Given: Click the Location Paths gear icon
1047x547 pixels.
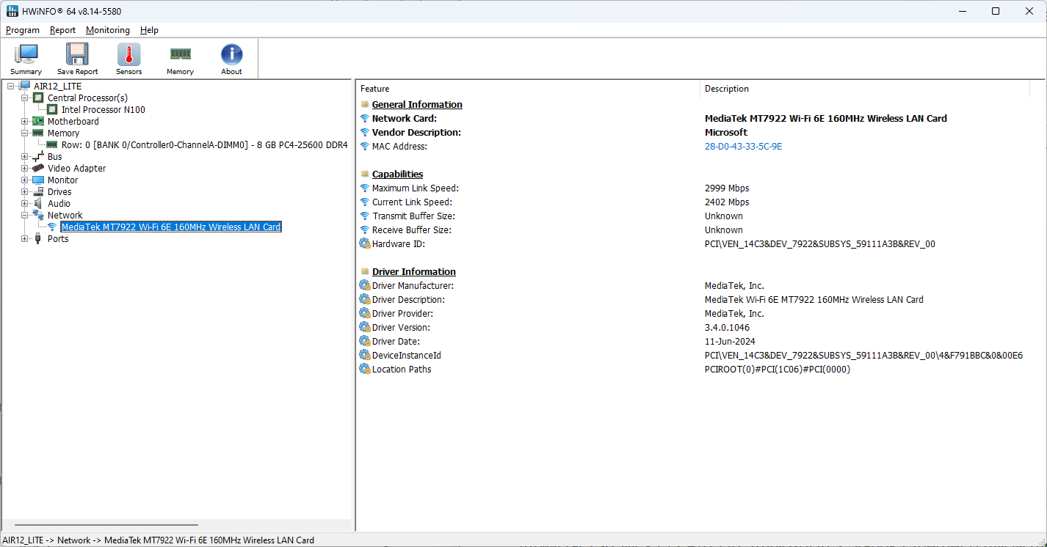Looking at the screenshot, I should point(365,370).
